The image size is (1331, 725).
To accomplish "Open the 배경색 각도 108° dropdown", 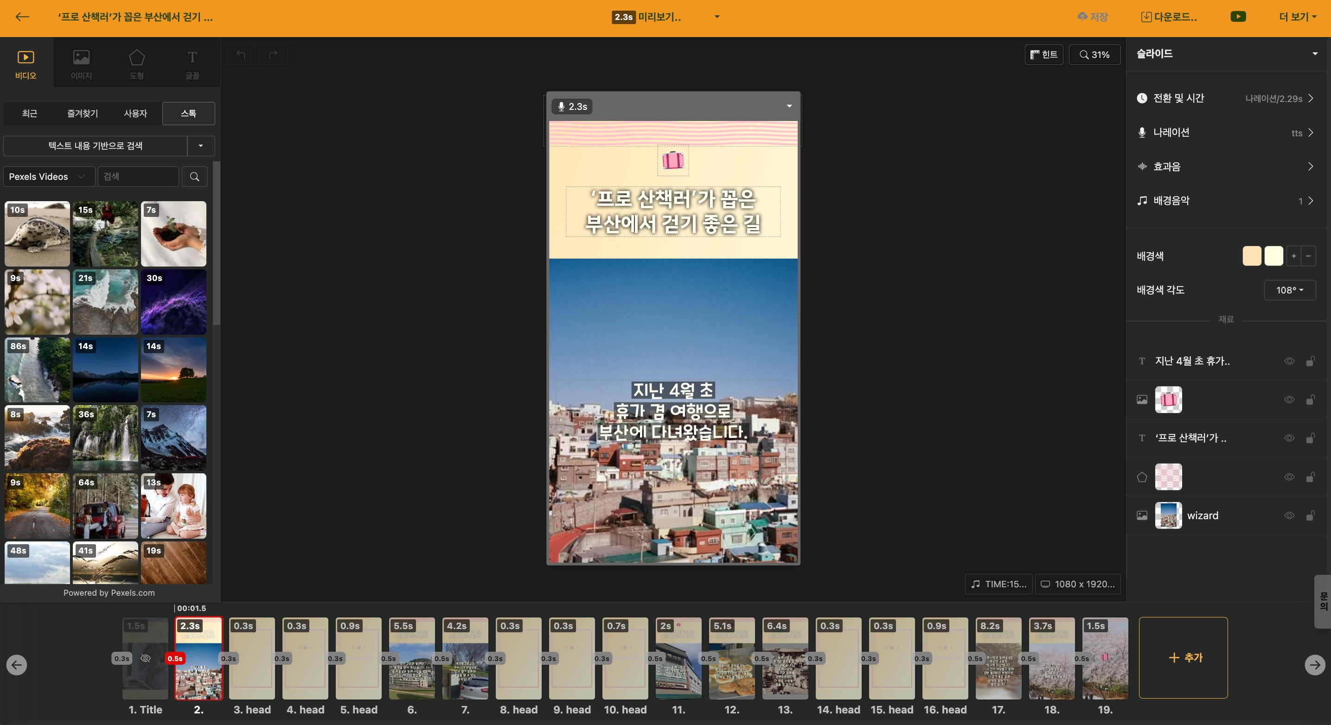I will coord(1289,290).
